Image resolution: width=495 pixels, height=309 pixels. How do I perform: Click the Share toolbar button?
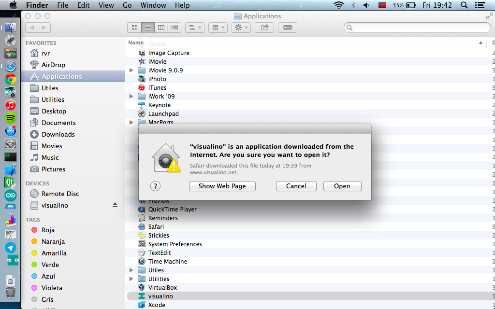click(x=264, y=28)
